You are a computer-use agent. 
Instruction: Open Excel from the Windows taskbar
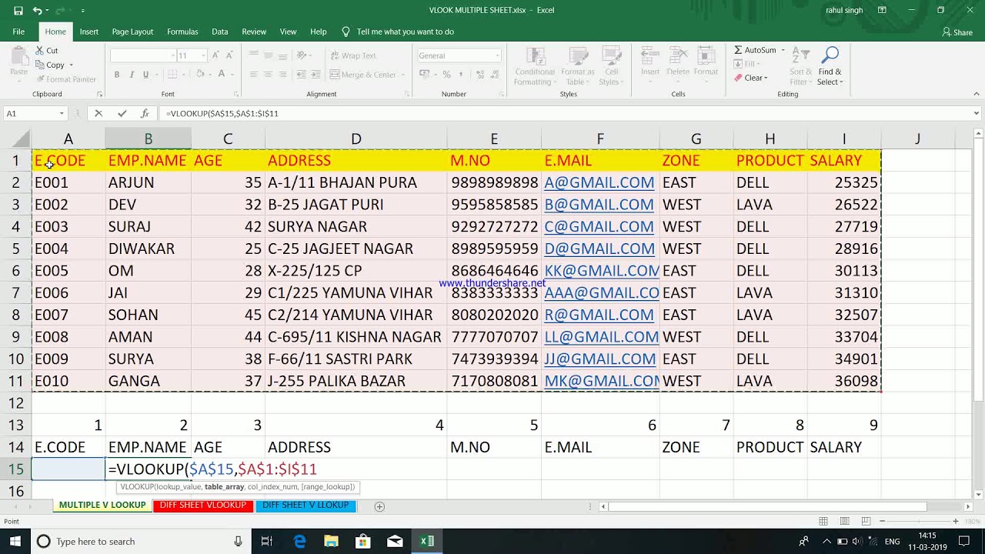[x=427, y=542]
